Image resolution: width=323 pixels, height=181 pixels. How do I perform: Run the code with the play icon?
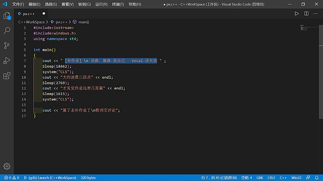pyautogui.click(x=297, y=14)
